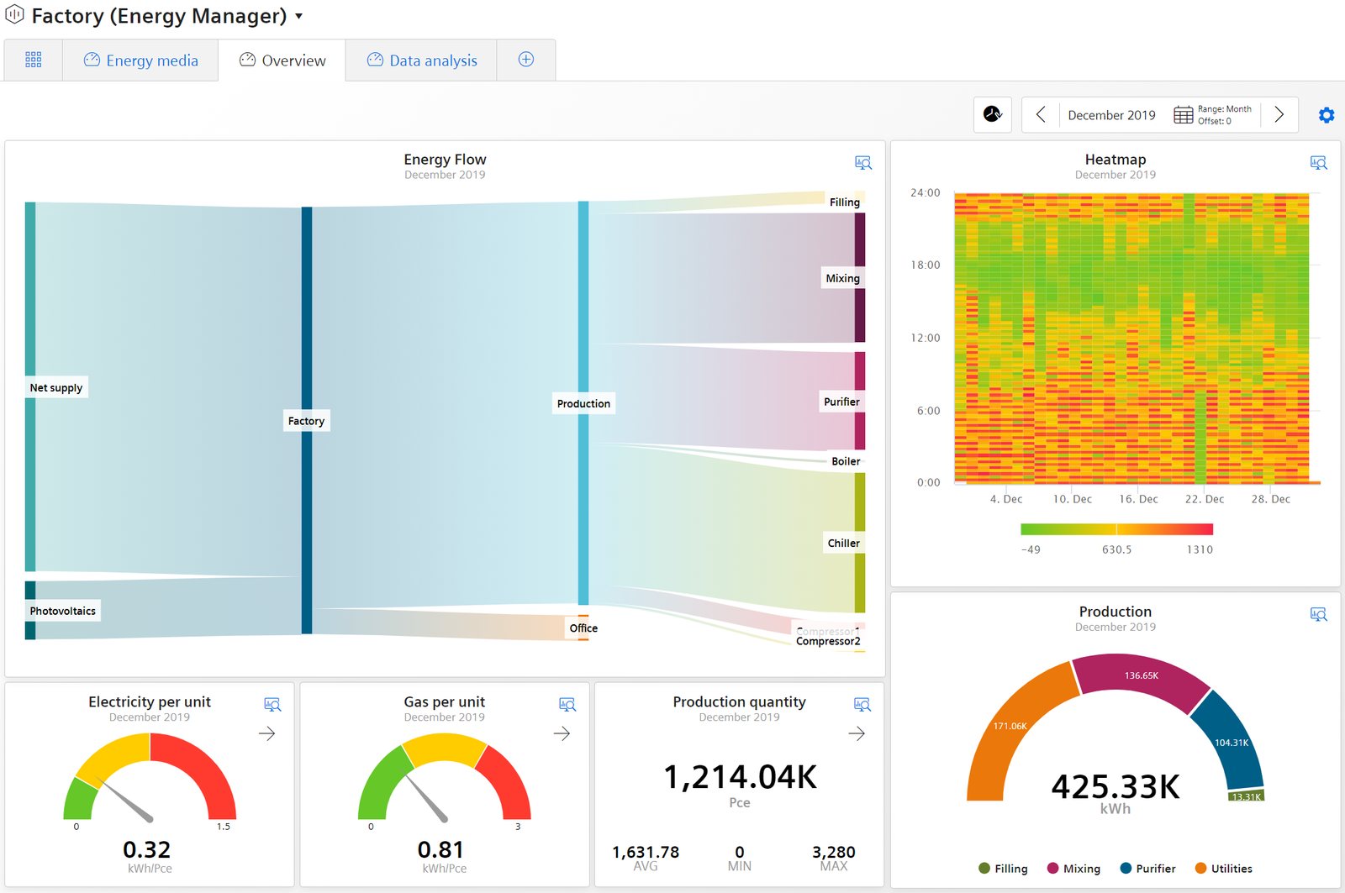Go to next month with right chevron
The image size is (1345, 893).
click(x=1279, y=114)
